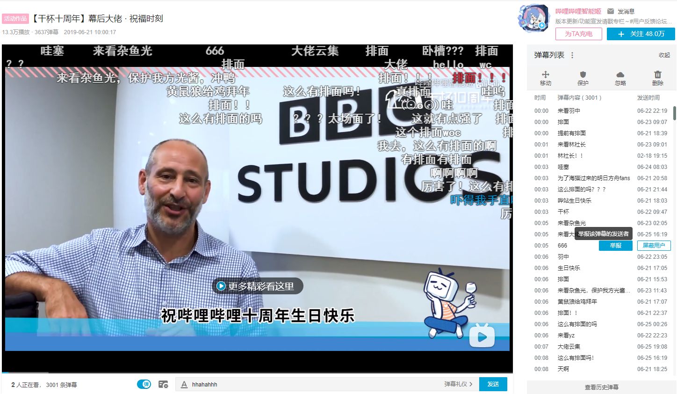The width and height of the screenshot is (677, 394).
Task: Click the 发消息 envelope icon
Action: pyautogui.click(x=610, y=11)
